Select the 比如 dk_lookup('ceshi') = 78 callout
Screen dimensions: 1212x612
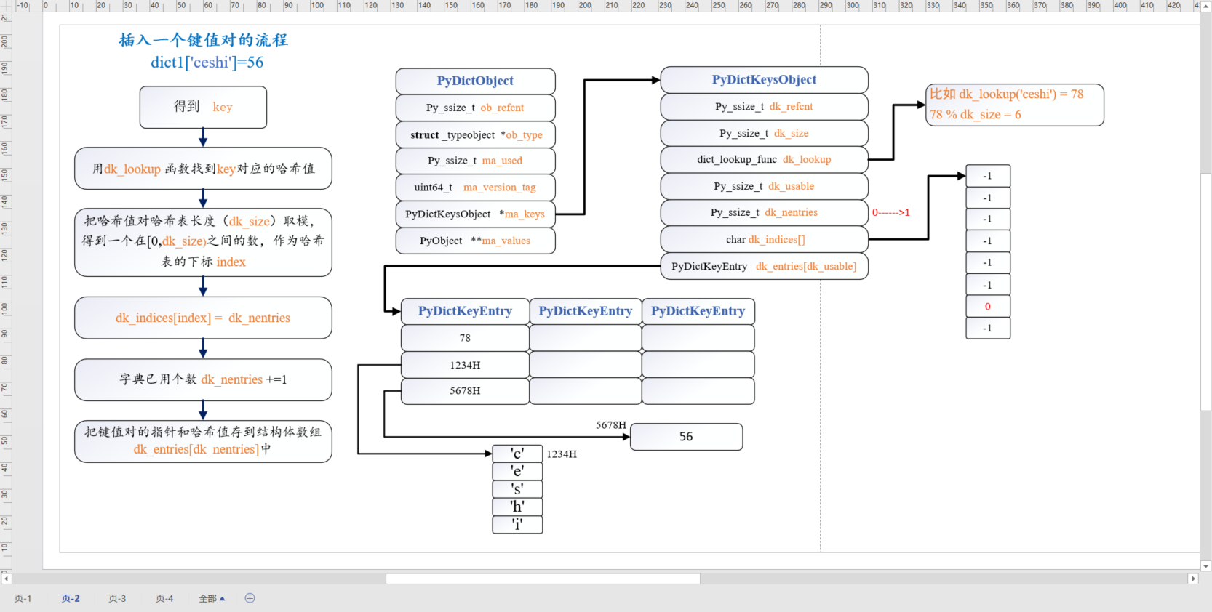tap(1015, 105)
